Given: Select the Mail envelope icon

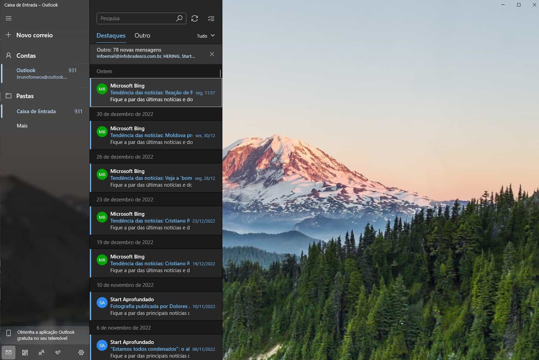Looking at the screenshot, I should pos(9,352).
